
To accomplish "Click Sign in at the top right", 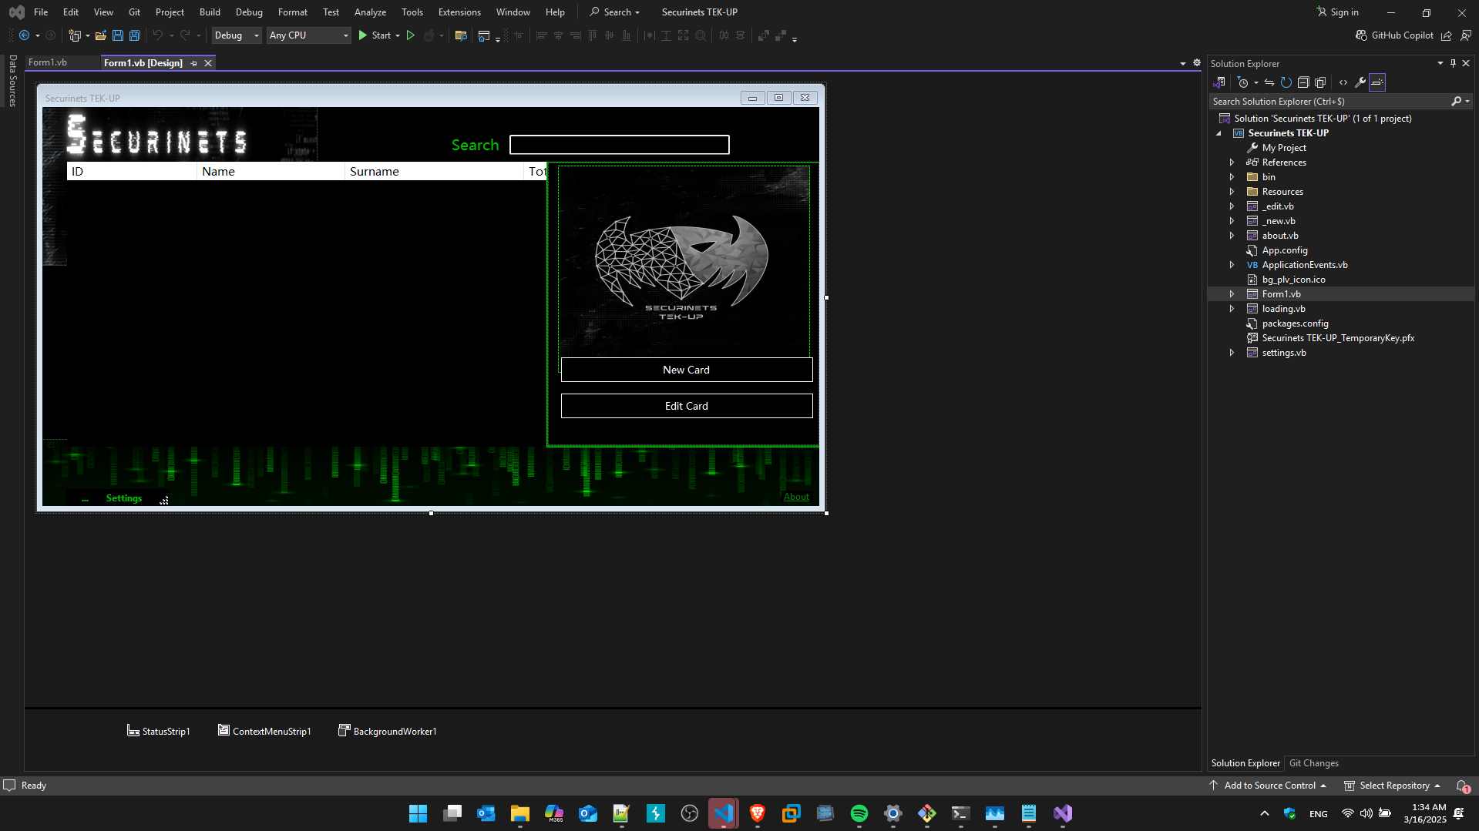I will click(1338, 12).
